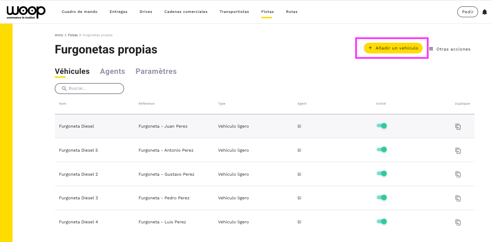This screenshot has width=491, height=242.
Task: Open Otras acciones grid menu
Action: (450, 49)
